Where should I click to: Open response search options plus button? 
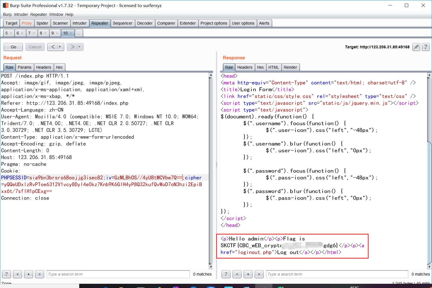pyautogui.click(x=248, y=274)
